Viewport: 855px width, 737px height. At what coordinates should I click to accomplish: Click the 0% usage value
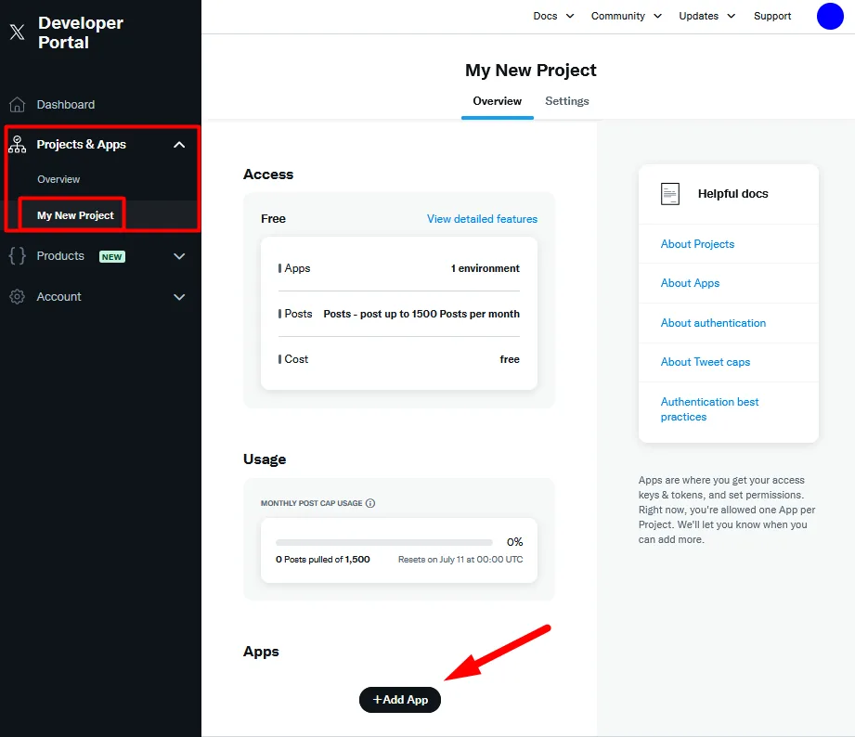coord(514,542)
